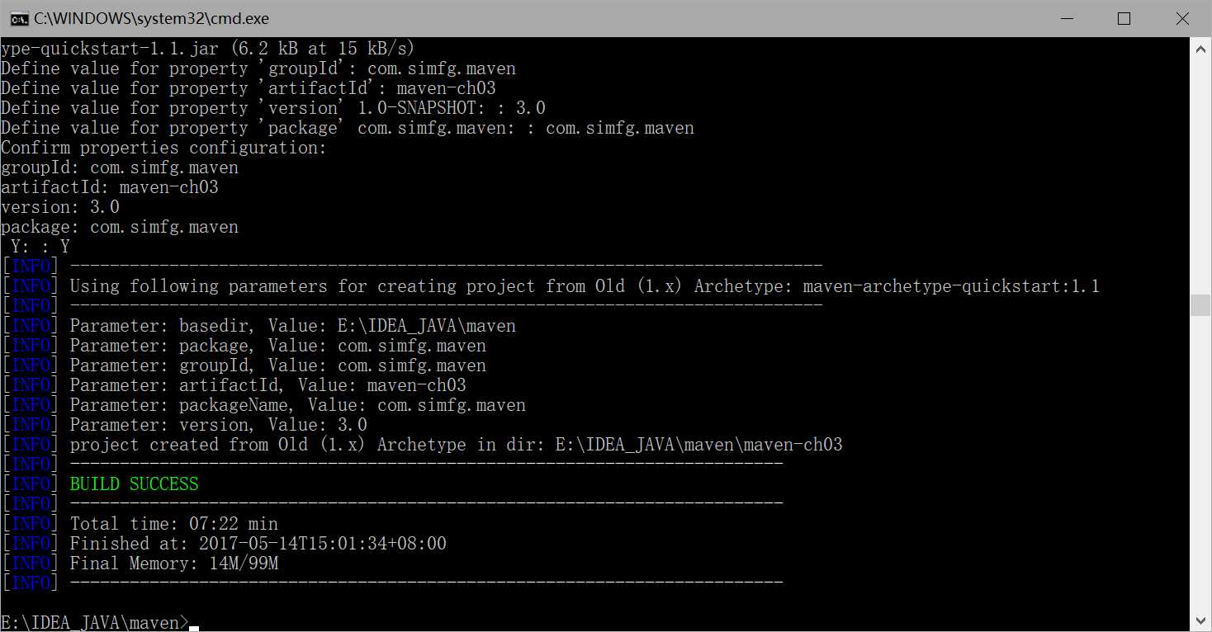The width and height of the screenshot is (1212, 632).
Task: Click the scrollbar up arrow
Action: coord(1200,49)
